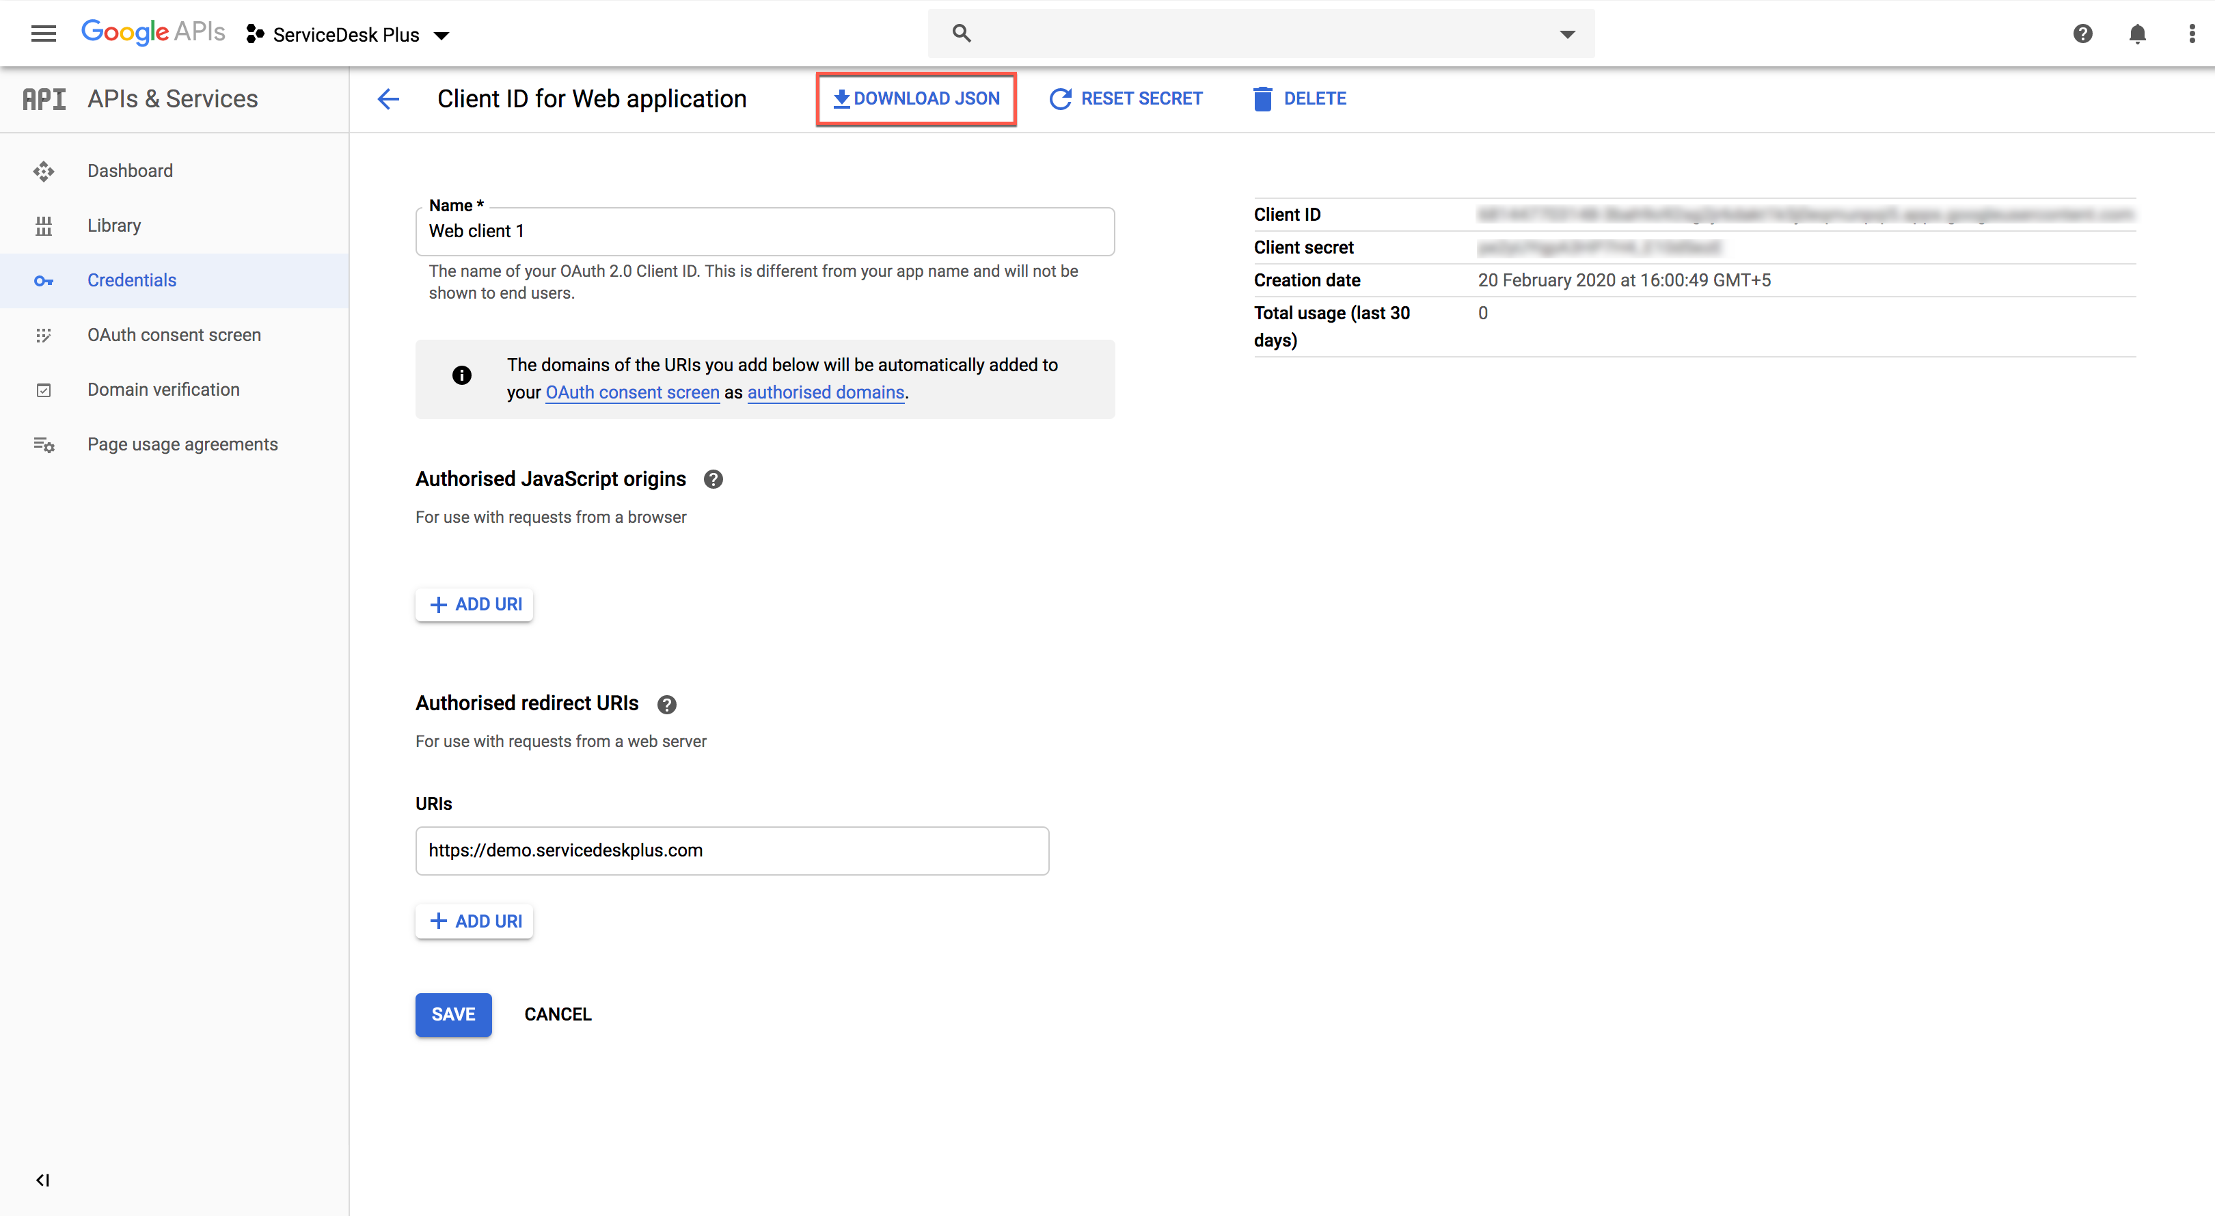Screen dimensions: 2215x1216
Task: Open the authorised domains link
Action: tap(825, 392)
